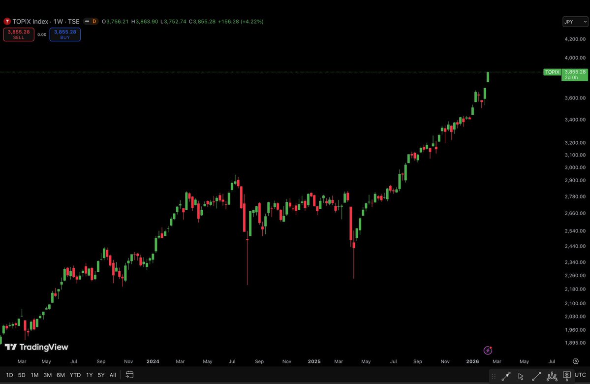This screenshot has height=384, width=590.
Task: Toggle UTC timezone display
Action: coord(580,375)
